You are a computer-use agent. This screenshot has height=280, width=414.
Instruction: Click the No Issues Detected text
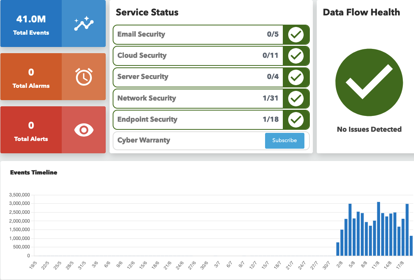coord(369,129)
